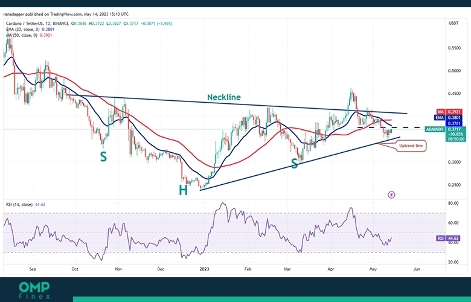The height and width of the screenshot is (302, 471).
Task: Click the open value O0.3646
Action: [x=79, y=24]
